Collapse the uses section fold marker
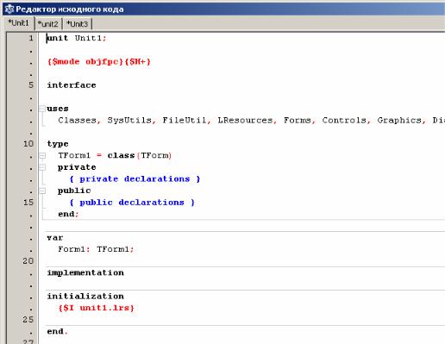Viewport: 445px width, 344px height. (42, 109)
